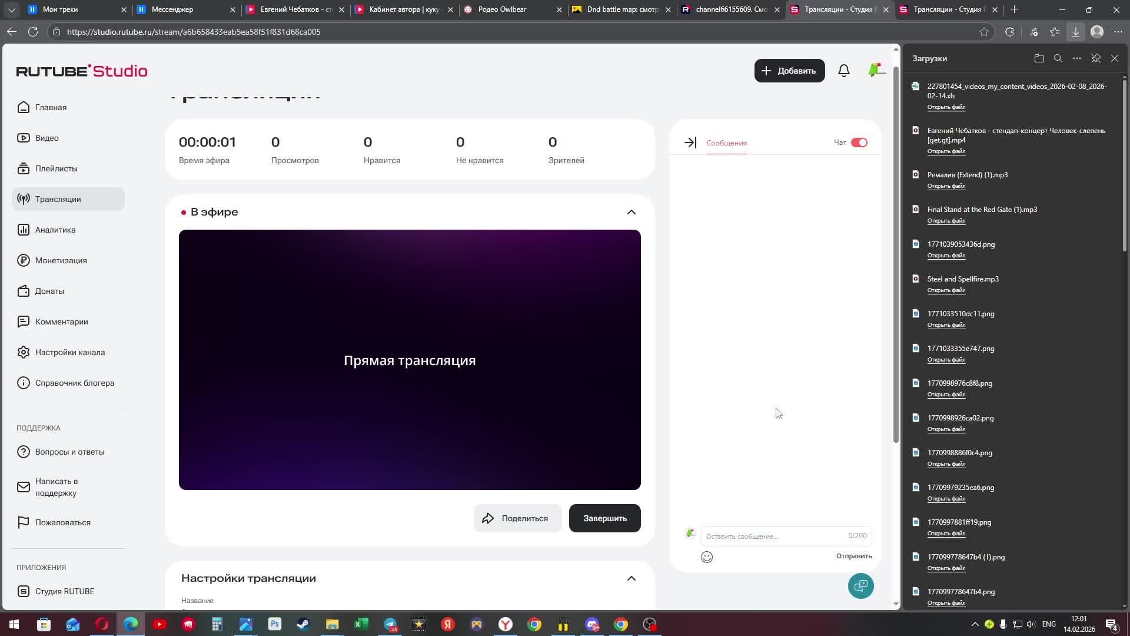Click the notifications bell icon
1130x636 pixels.
(x=843, y=71)
